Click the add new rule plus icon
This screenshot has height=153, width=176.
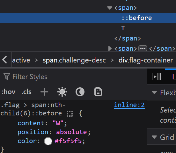(44, 92)
